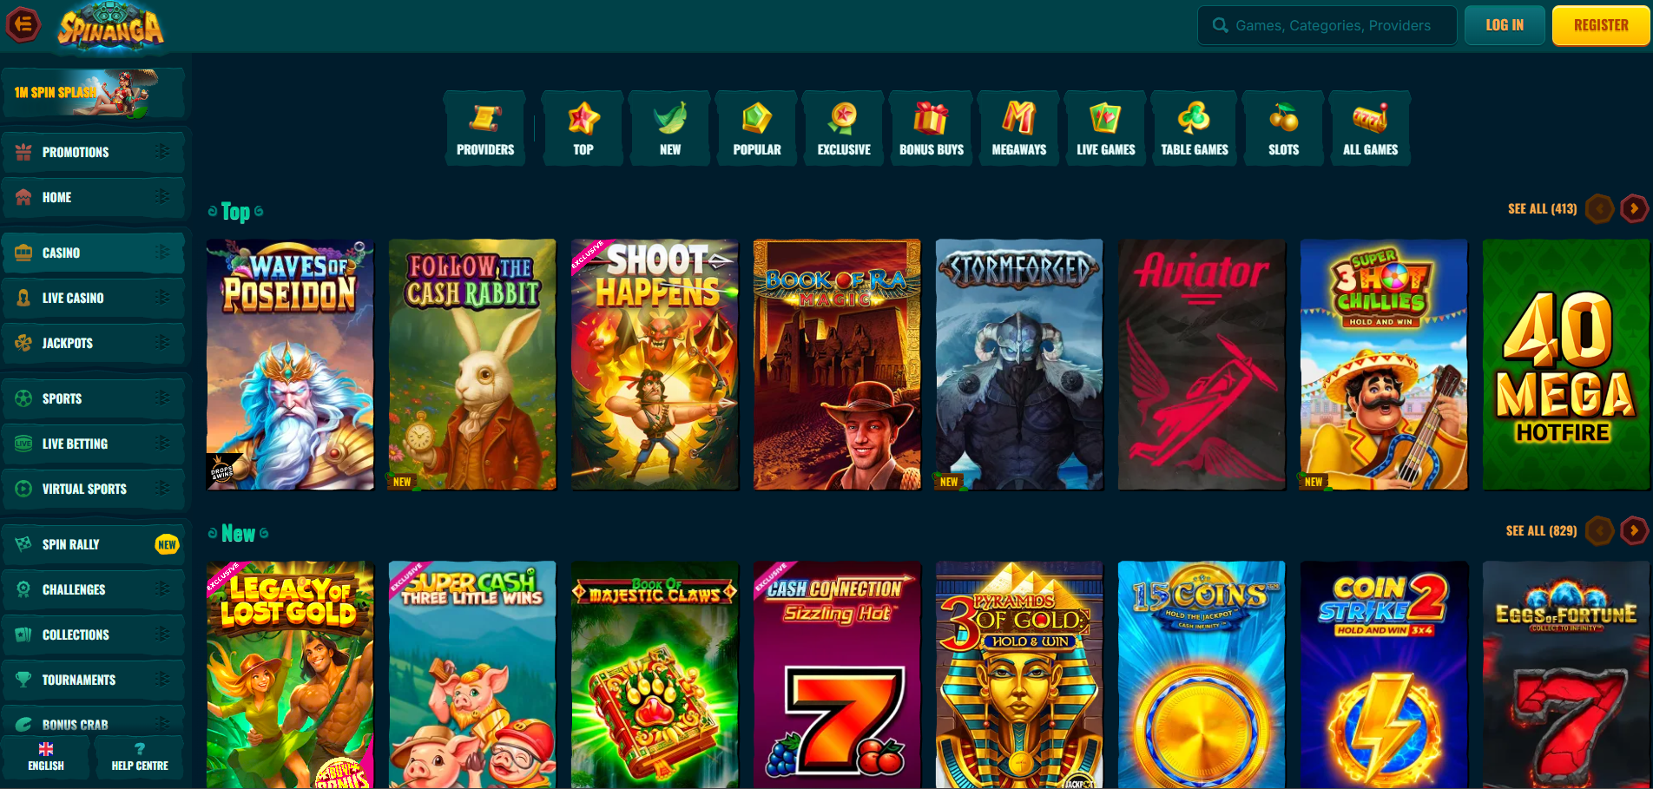The height and width of the screenshot is (789, 1653).
Task: Click the Register button
Action: [x=1601, y=25]
